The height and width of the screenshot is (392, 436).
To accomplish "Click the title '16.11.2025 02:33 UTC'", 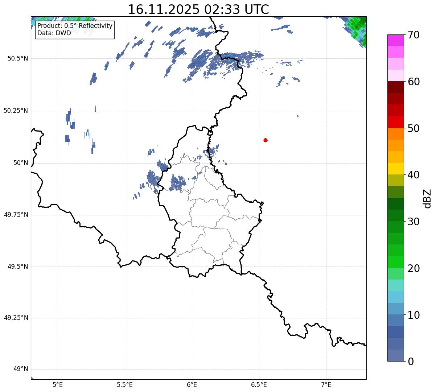I will [x=198, y=9].
